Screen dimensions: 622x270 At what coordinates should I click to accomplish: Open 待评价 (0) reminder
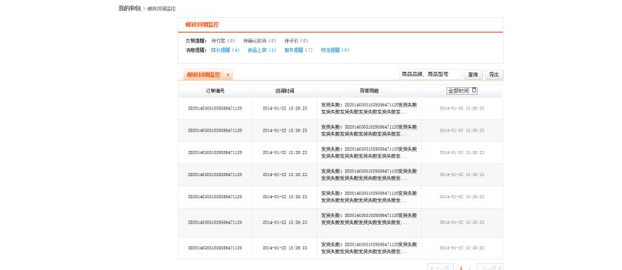296,41
